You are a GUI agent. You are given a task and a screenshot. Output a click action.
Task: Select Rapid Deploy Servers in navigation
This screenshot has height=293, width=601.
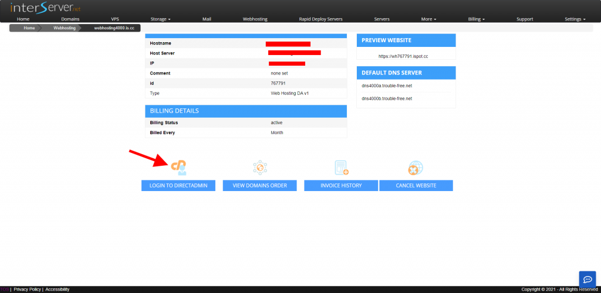pyautogui.click(x=321, y=19)
